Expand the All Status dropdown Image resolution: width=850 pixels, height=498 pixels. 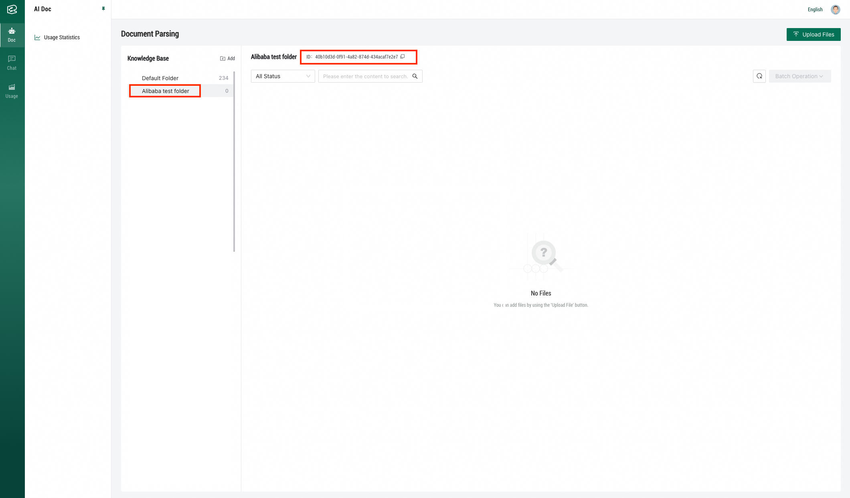click(x=283, y=76)
